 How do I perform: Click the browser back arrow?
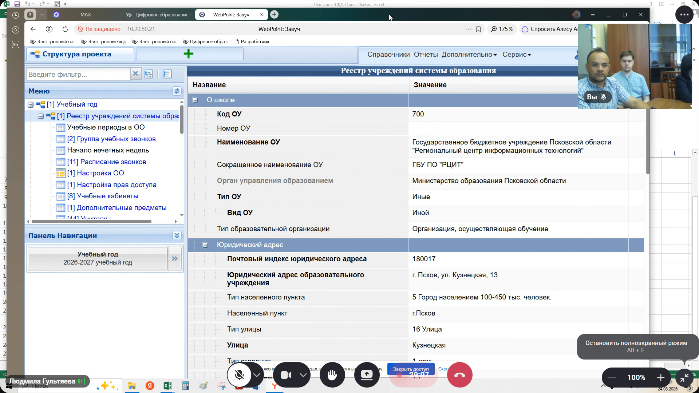tap(33, 29)
